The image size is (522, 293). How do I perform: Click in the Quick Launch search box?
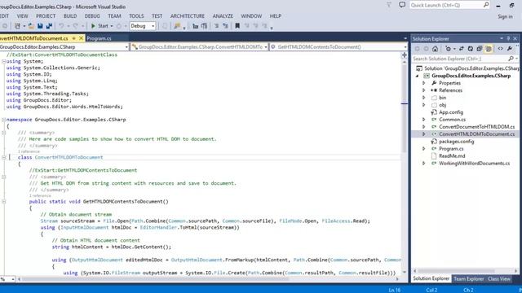pos(449,5)
